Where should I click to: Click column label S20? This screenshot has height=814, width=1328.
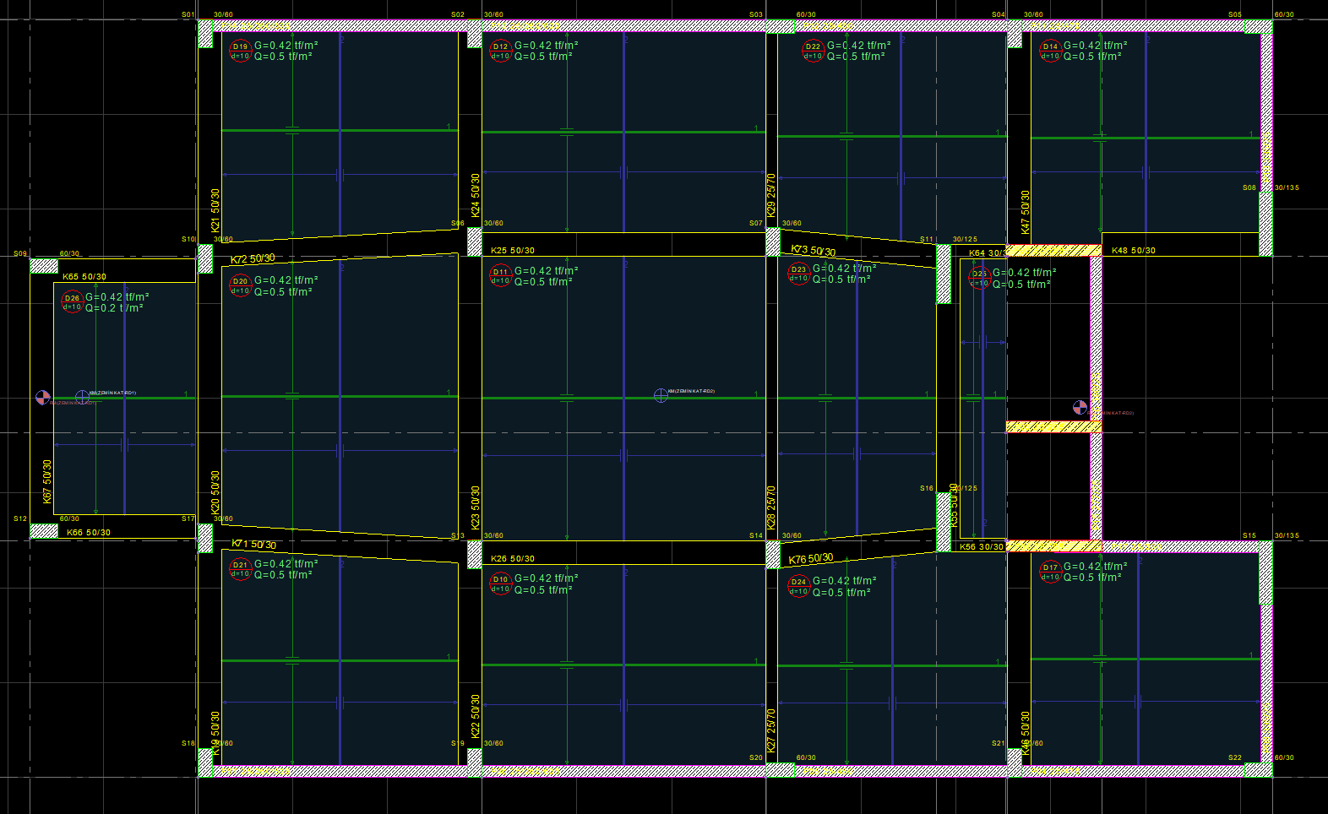tap(756, 758)
